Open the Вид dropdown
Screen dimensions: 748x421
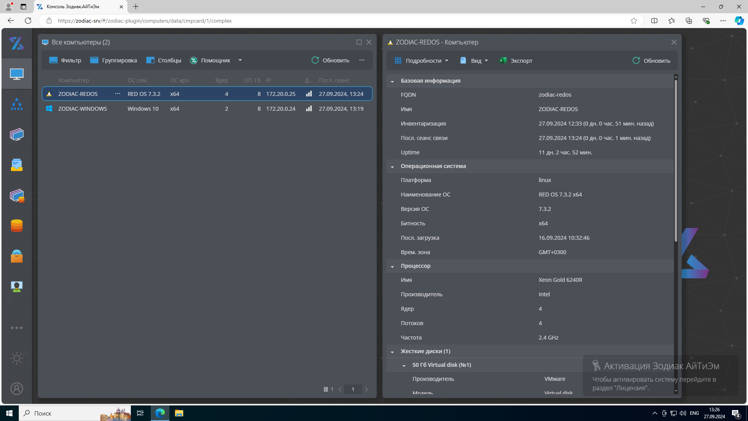[x=474, y=61]
